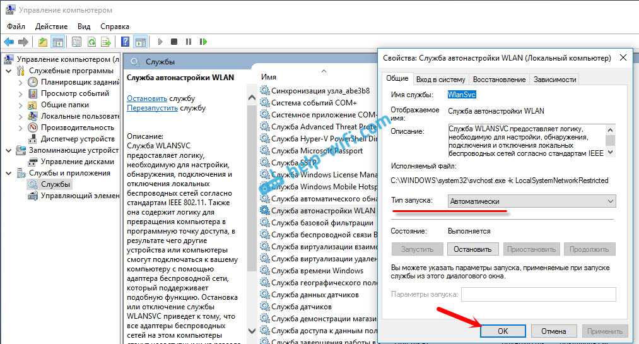Click OK in the properties dialog
The width and height of the screenshot is (639, 344).
coord(502,331)
